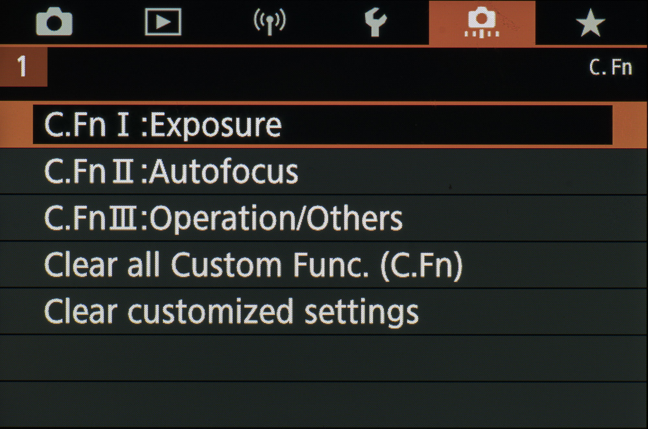Click Roman numeral I in the Exposure entry
The image size is (648, 429).
pyautogui.click(x=123, y=125)
